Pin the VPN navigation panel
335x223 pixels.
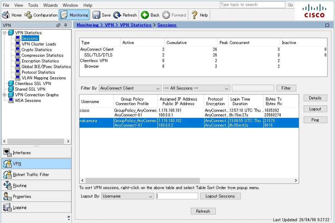coord(66,25)
